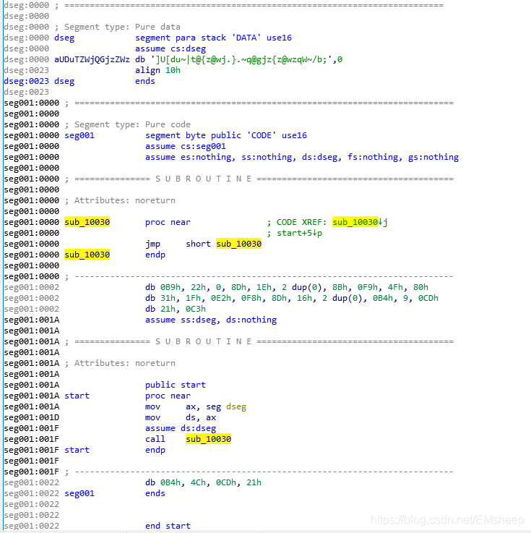
Task: Click the '; Segment type: Pure data' comment
Action: point(118,27)
